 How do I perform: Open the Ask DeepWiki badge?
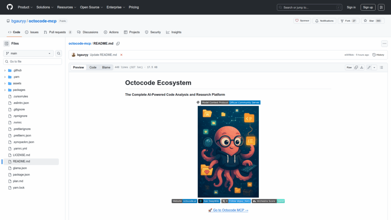point(209,201)
